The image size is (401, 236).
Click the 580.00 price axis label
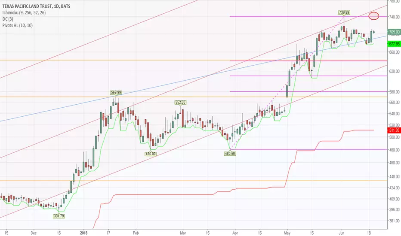[394, 91]
